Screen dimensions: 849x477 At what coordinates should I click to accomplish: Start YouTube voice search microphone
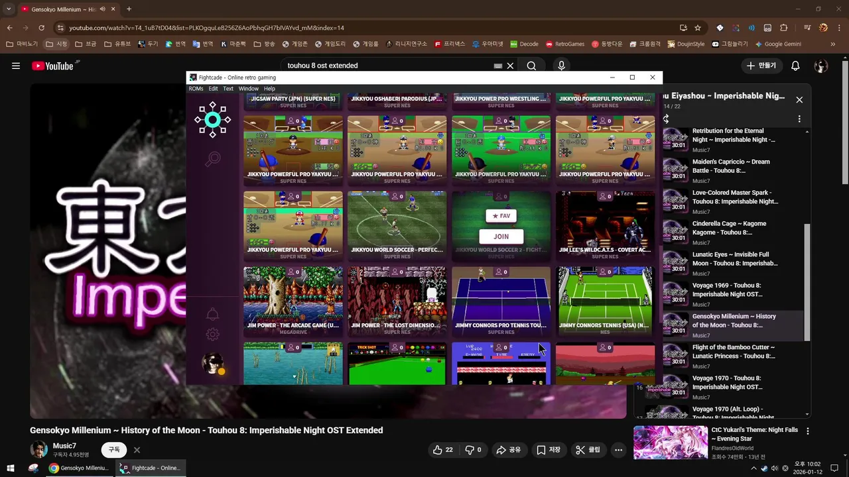pos(561,66)
